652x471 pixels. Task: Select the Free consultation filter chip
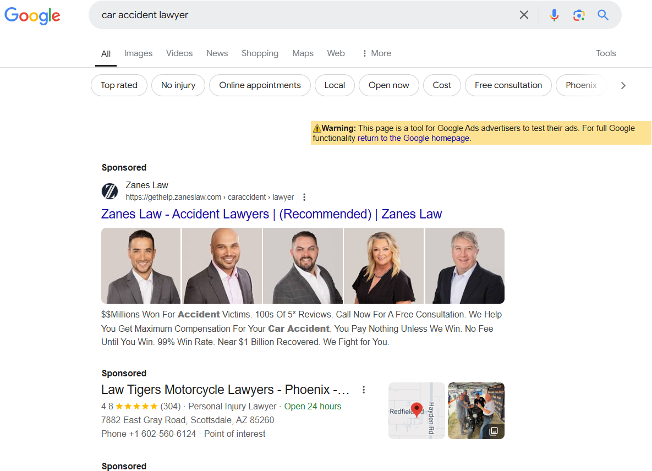coord(508,85)
